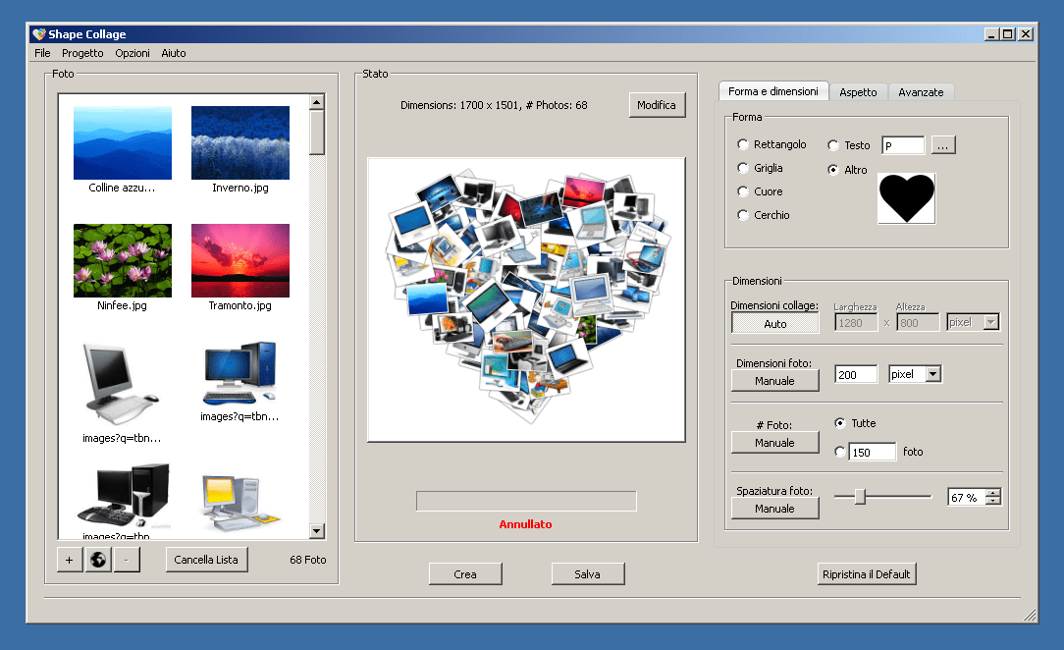Click Cancella Lista to clear photo list
The width and height of the screenshot is (1064, 650).
tap(206, 559)
